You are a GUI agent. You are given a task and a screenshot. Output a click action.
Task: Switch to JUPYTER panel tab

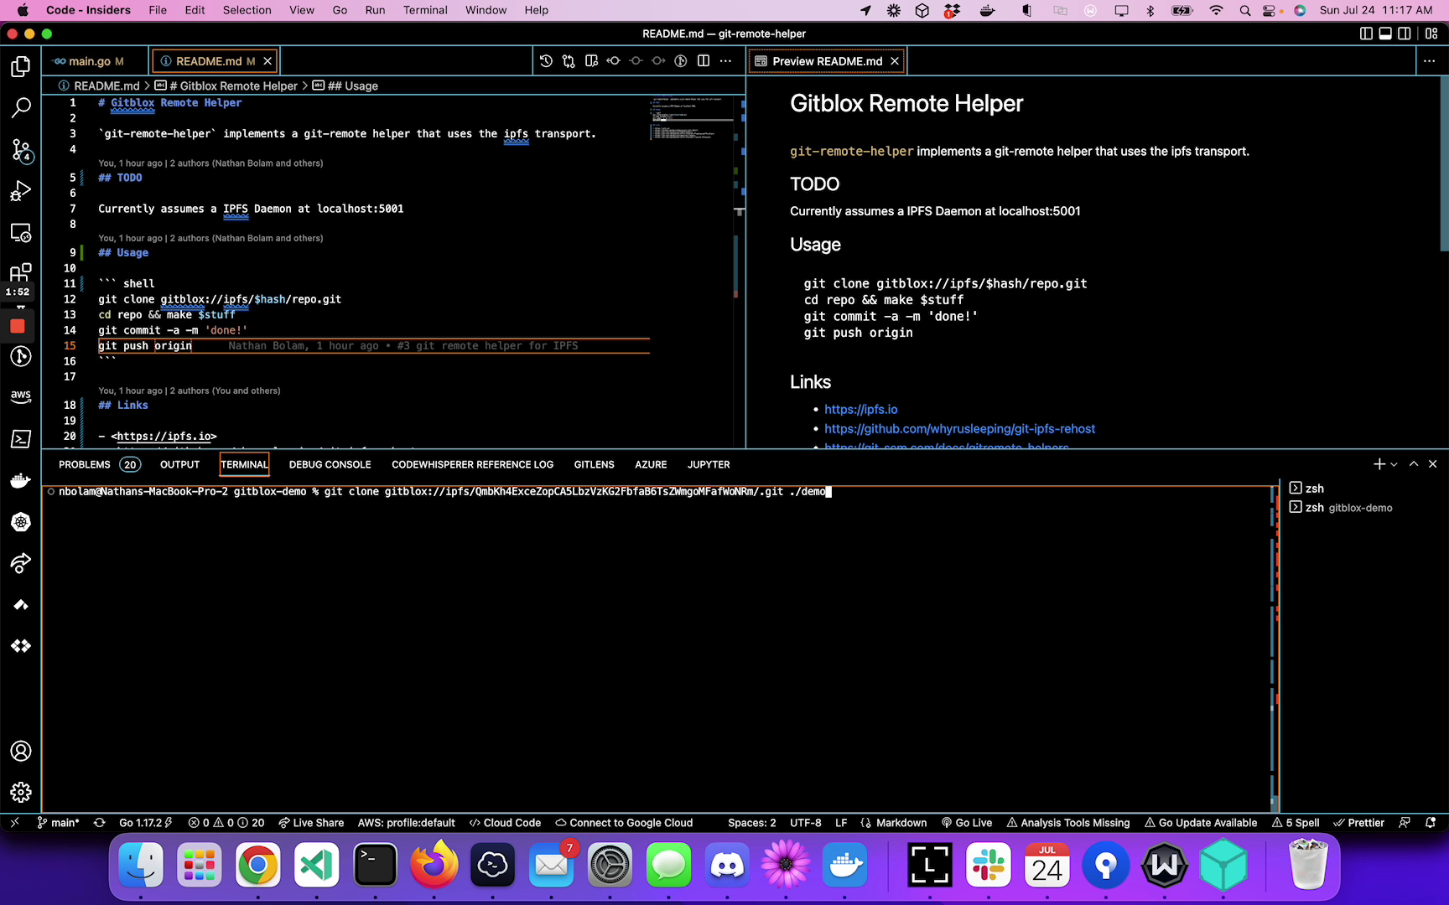click(x=709, y=464)
